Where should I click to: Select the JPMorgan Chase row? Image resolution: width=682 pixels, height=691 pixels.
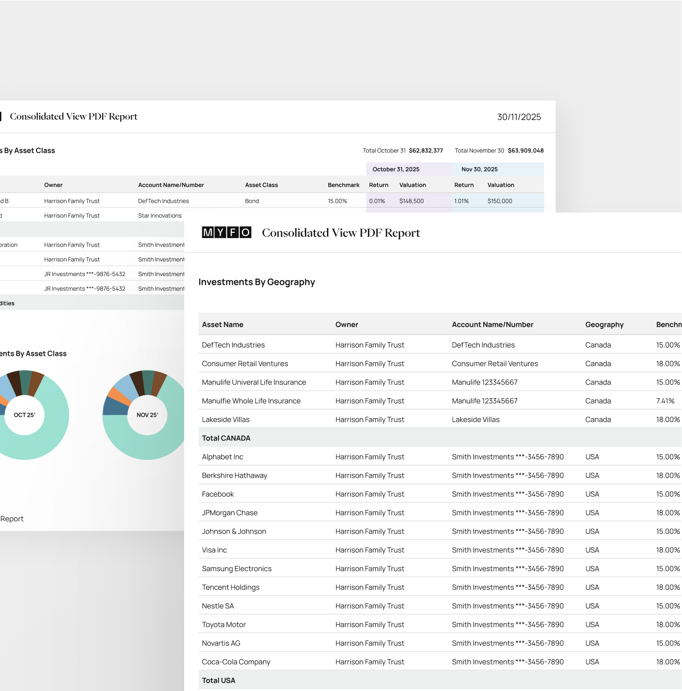coord(440,513)
